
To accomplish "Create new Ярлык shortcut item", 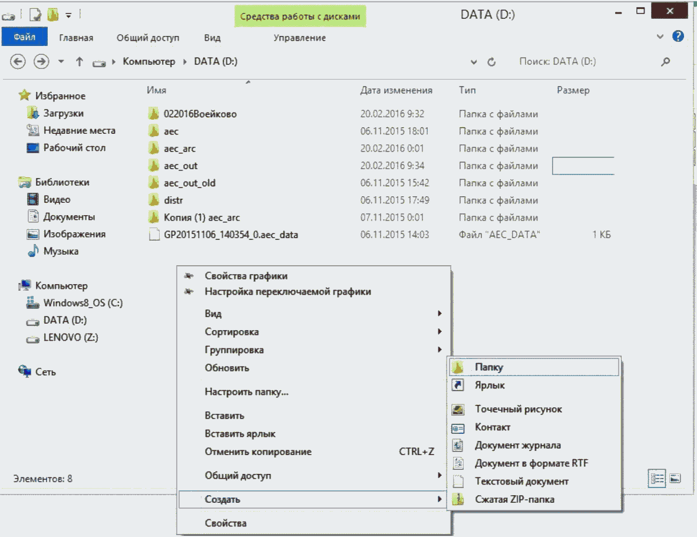I will click(x=534, y=386).
